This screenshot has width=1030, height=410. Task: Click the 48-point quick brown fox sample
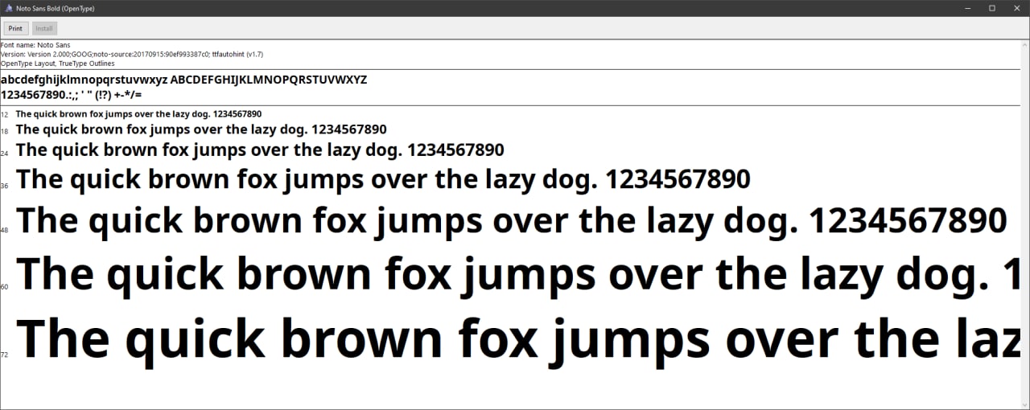(x=512, y=221)
